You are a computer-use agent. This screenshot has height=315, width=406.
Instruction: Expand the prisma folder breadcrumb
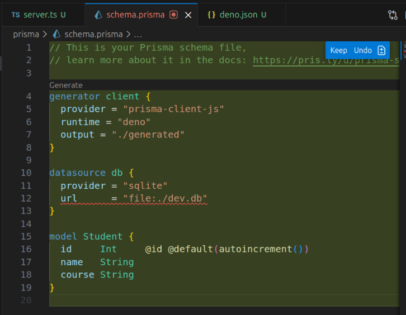click(26, 34)
